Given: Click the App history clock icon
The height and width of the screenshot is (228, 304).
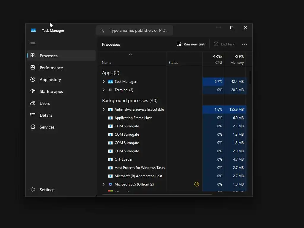Looking at the screenshot, I should (33, 79).
